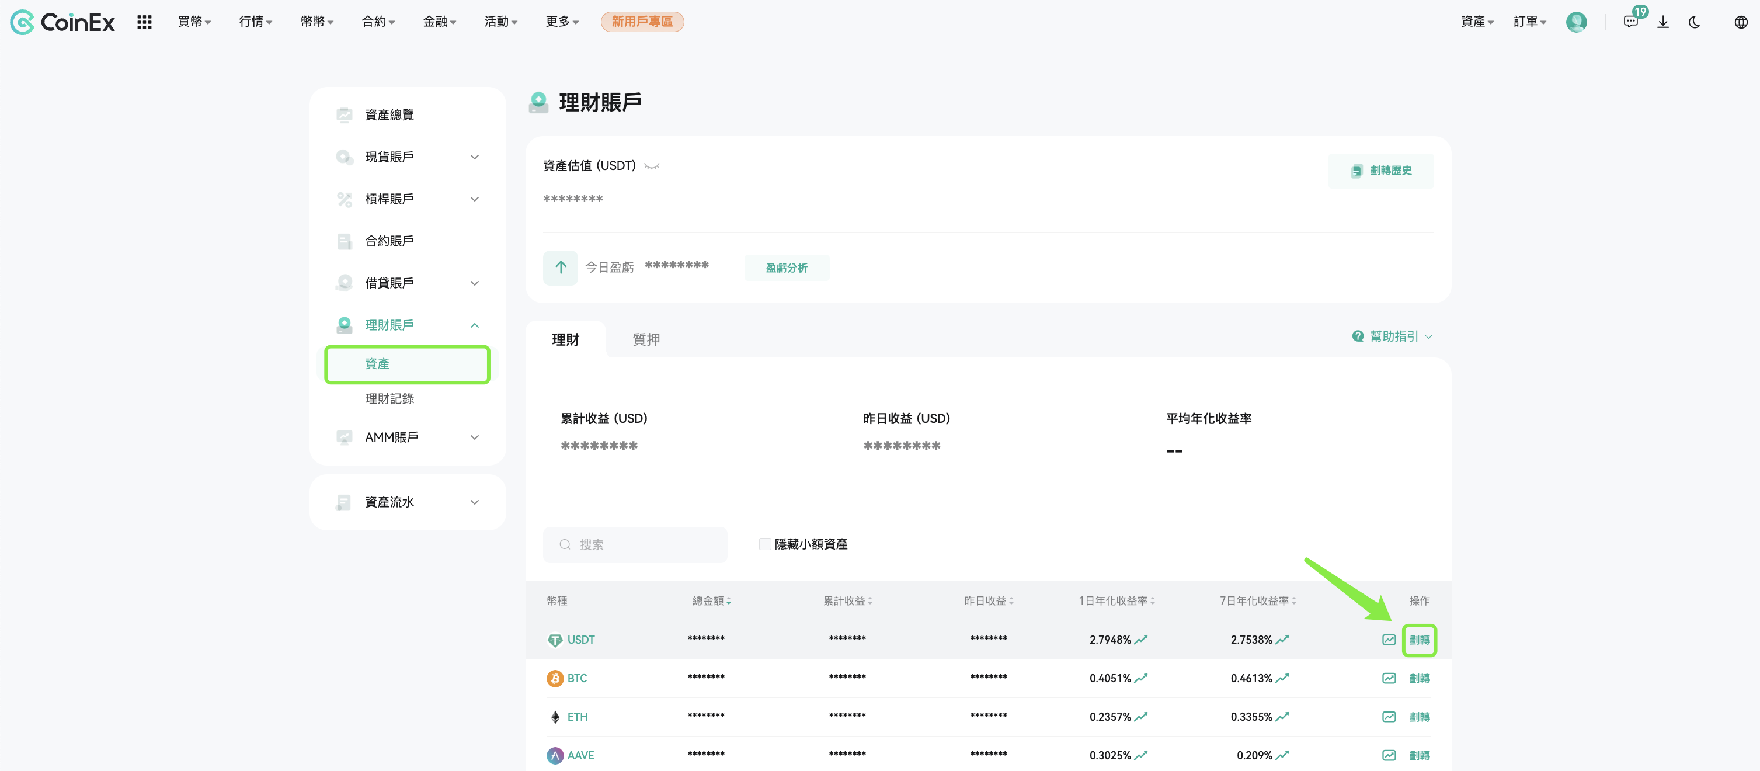Sort by 昨日收益 column

pyautogui.click(x=989, y=601)
